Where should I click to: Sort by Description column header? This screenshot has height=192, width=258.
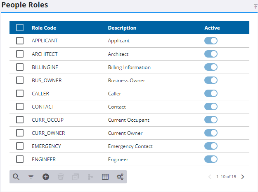tap(122, 28)
